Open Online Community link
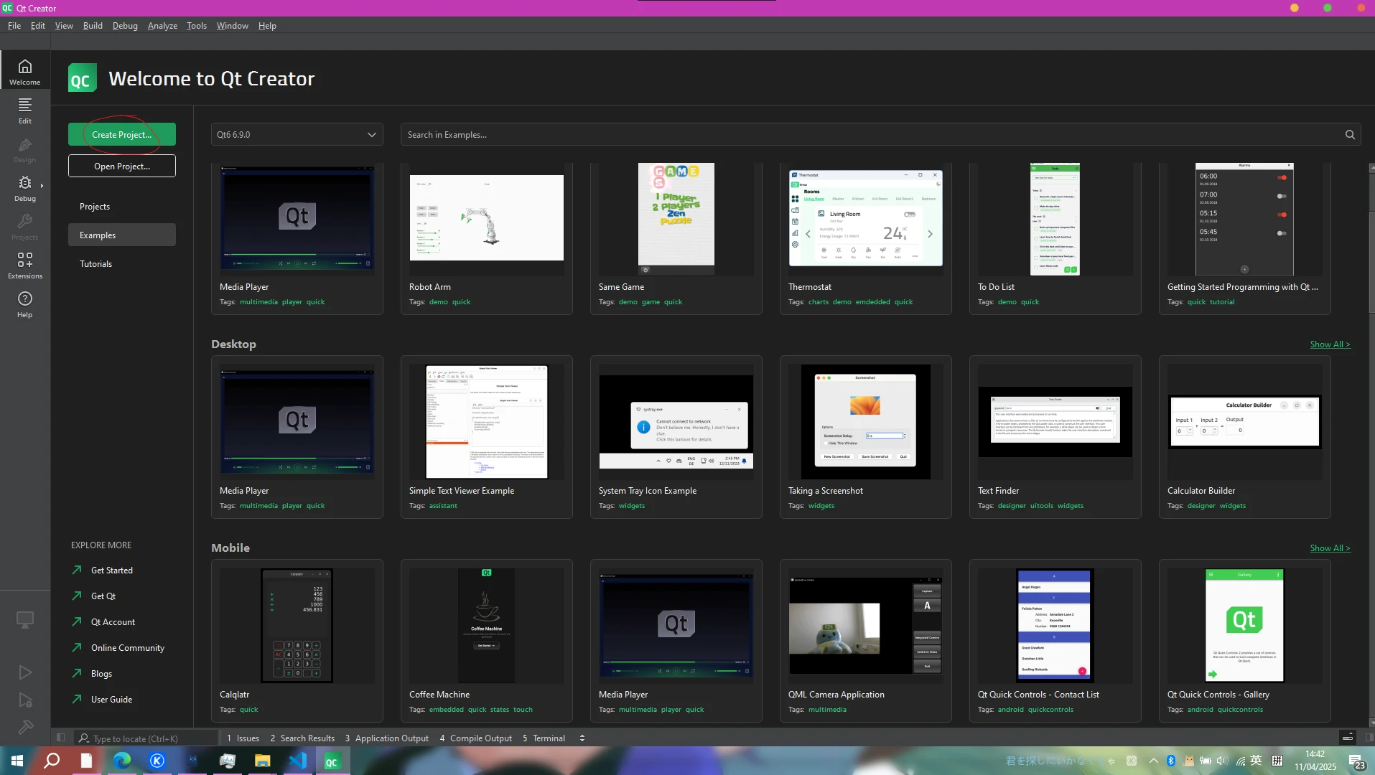 coord(128,648)
